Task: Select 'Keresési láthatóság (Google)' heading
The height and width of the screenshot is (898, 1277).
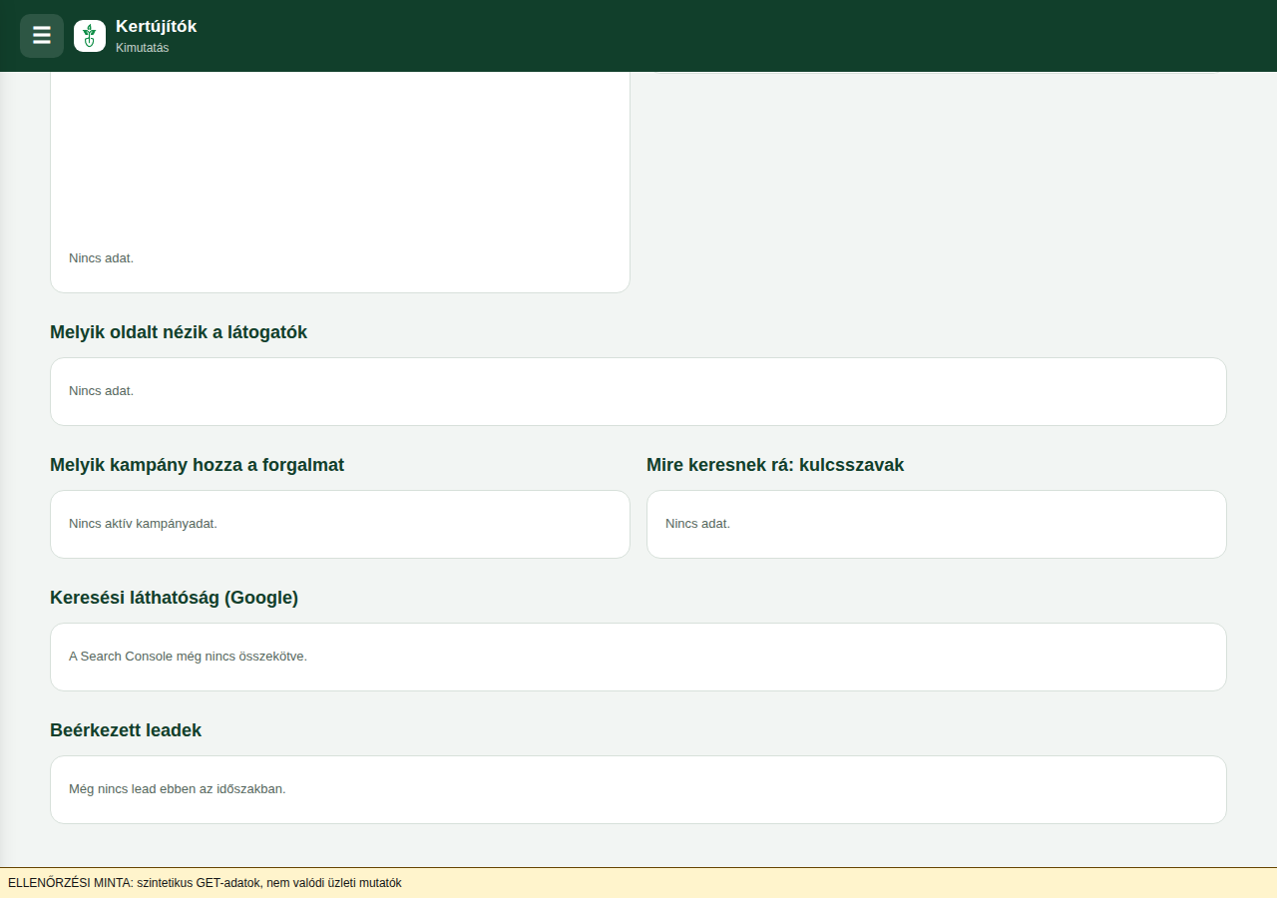Action: 175,598
